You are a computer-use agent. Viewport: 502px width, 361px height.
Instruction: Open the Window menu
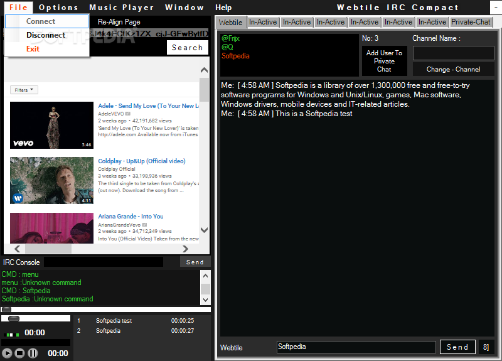click(x=184, y=8)
